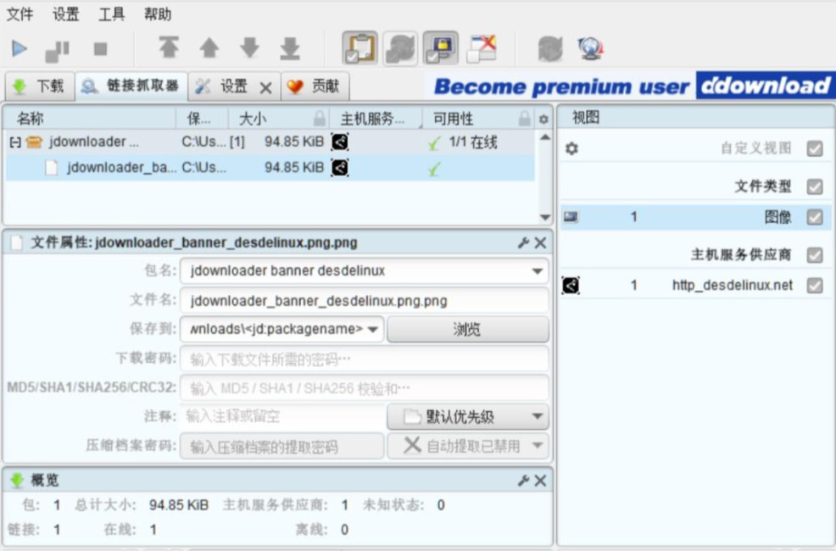The image size is (836, 551).
Task: Start downloads with the play icon
Action: point(20,49)
